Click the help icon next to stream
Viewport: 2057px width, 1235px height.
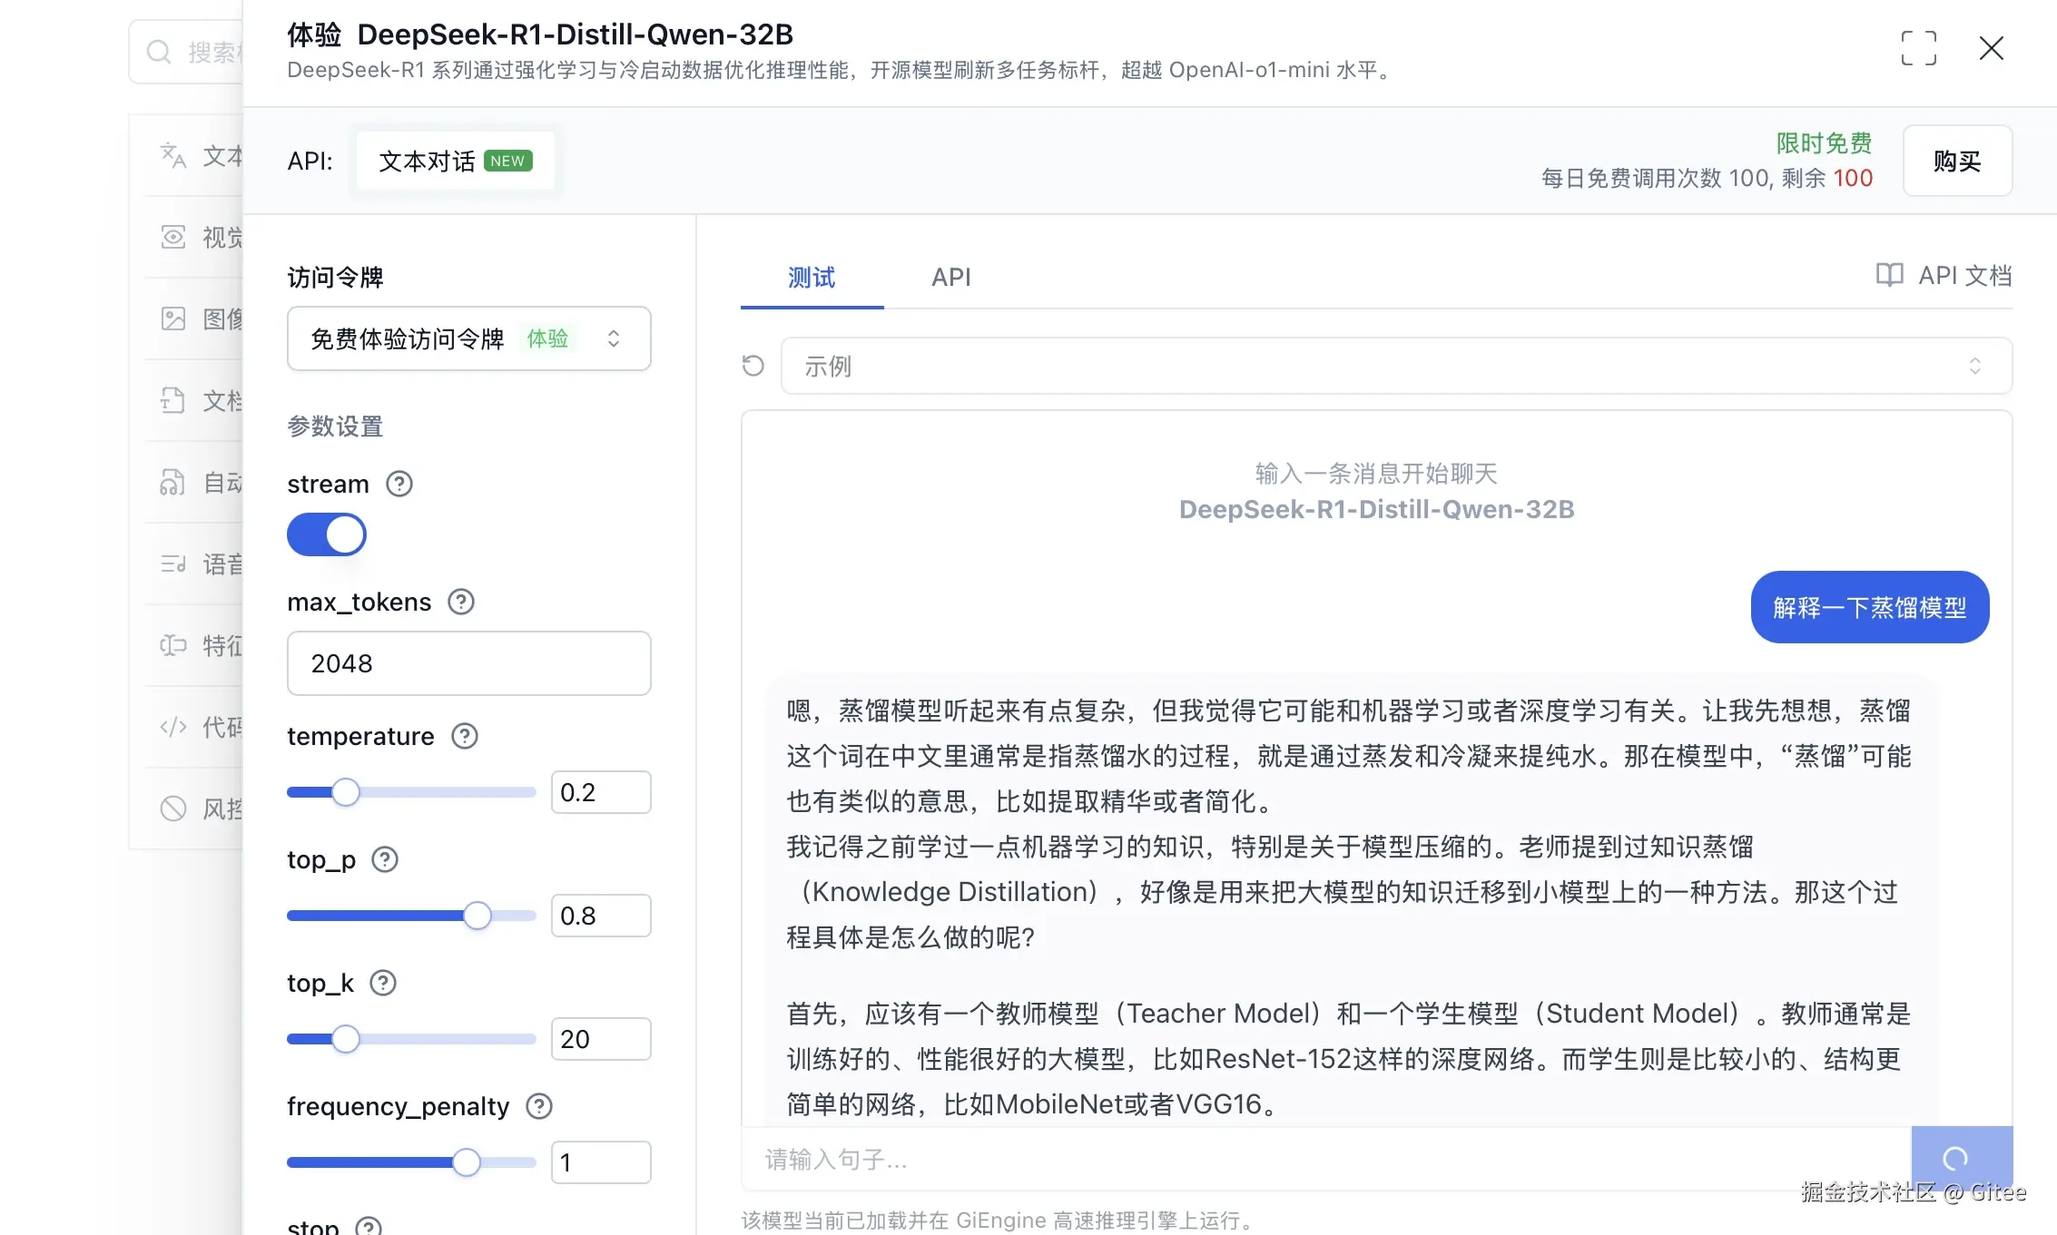coord(399,484)
